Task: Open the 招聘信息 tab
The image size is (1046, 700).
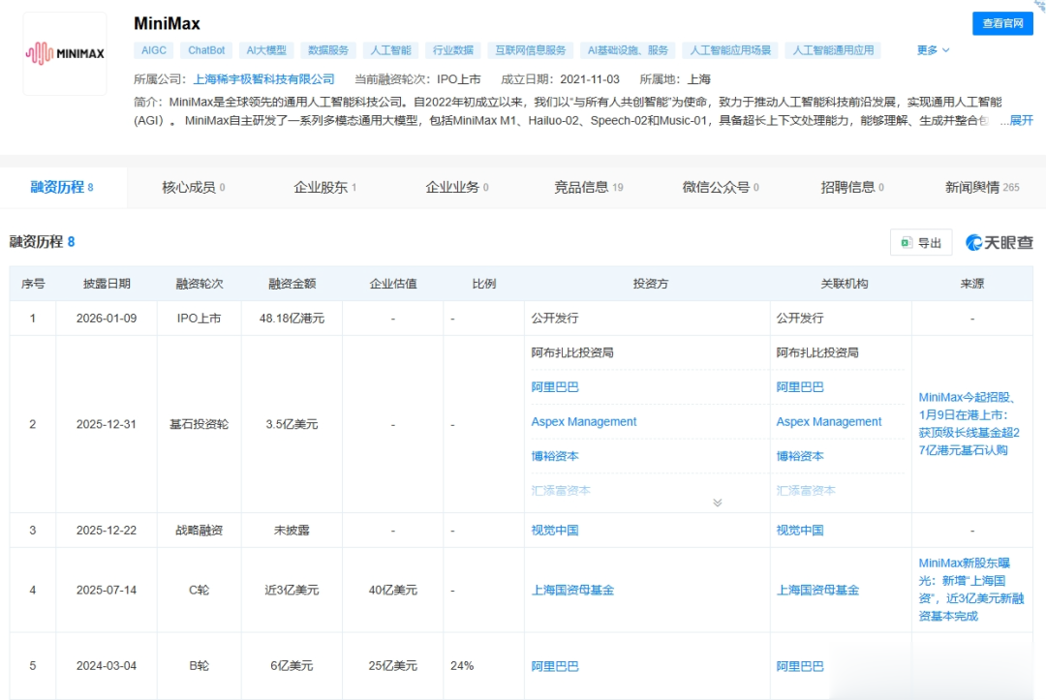Action: click(x=851, y=187)
